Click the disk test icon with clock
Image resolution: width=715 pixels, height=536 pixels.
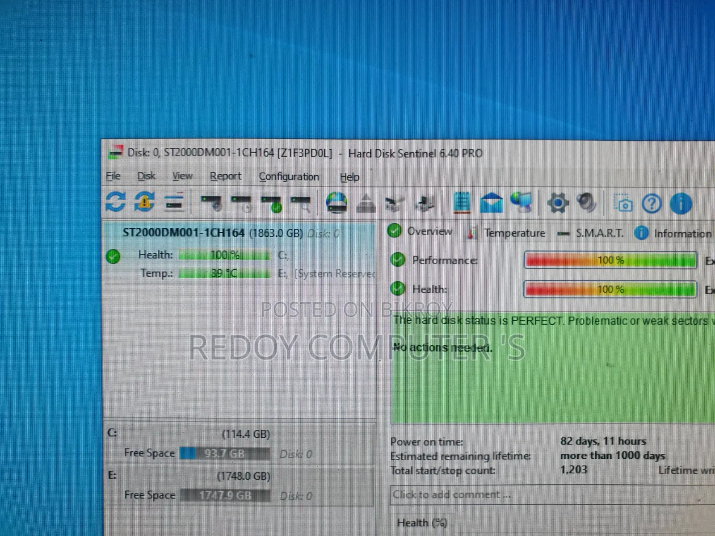click(241, 203)
